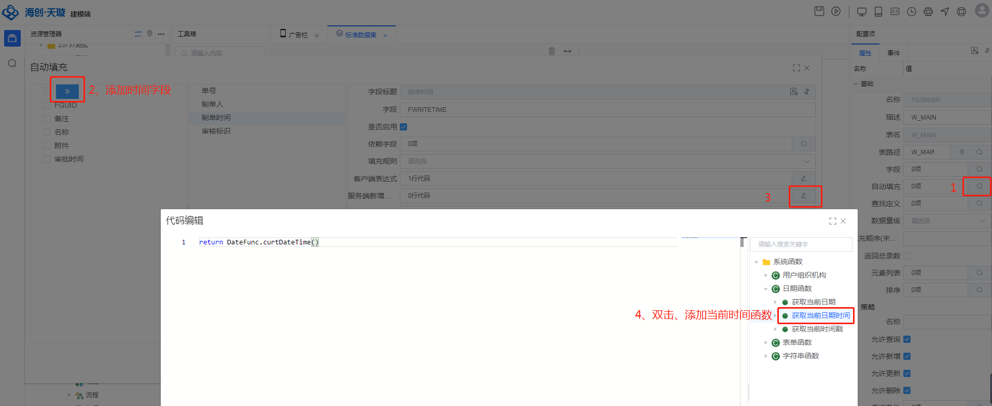Click the search icon in left sidebar
992x406 pixels.
click(x=12, y=63)
